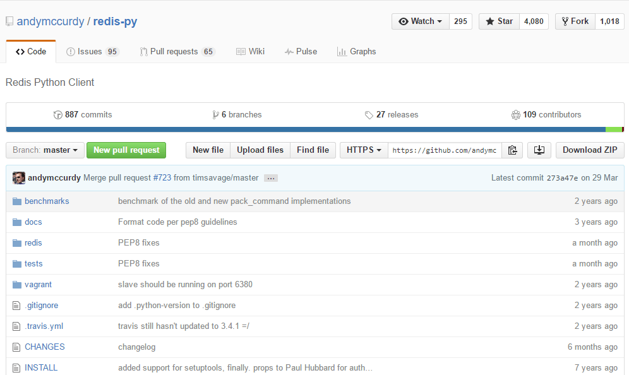Screen dimensions: 629x375
Task: Open the benchmarks folder
Action: coord(47,201)
